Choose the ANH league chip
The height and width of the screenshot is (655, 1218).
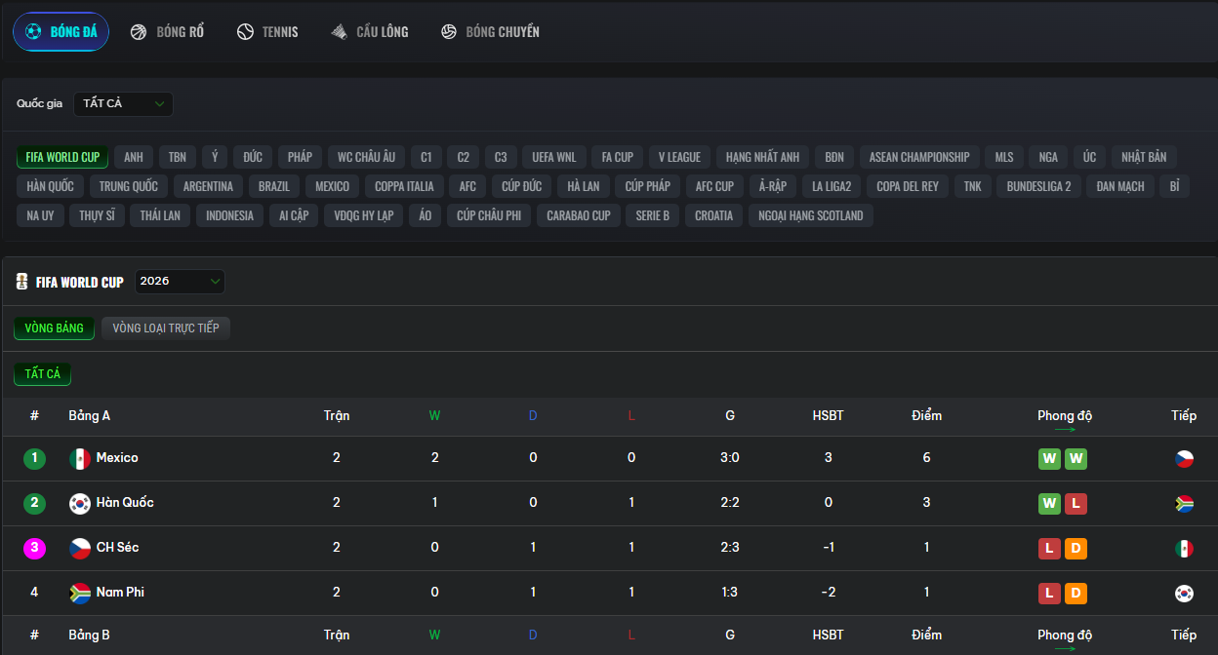[134, 157]
